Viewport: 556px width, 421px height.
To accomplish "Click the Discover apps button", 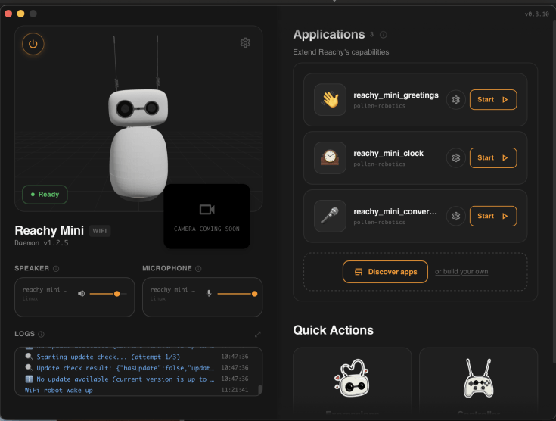I will click(384, 272).
